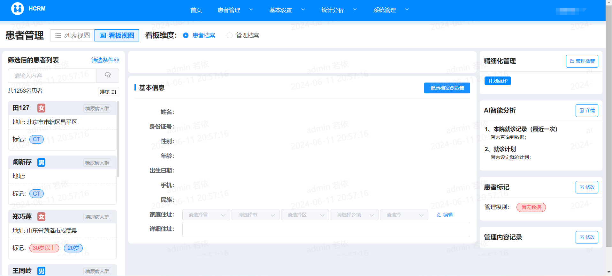Click the 管理档案 button in 精细化管理
The image size is (612, 276).
(582, 61)
